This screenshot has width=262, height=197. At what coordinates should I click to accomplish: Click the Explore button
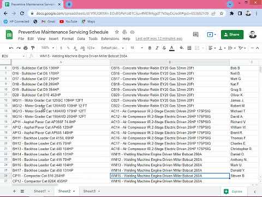[x=234, y=192]
